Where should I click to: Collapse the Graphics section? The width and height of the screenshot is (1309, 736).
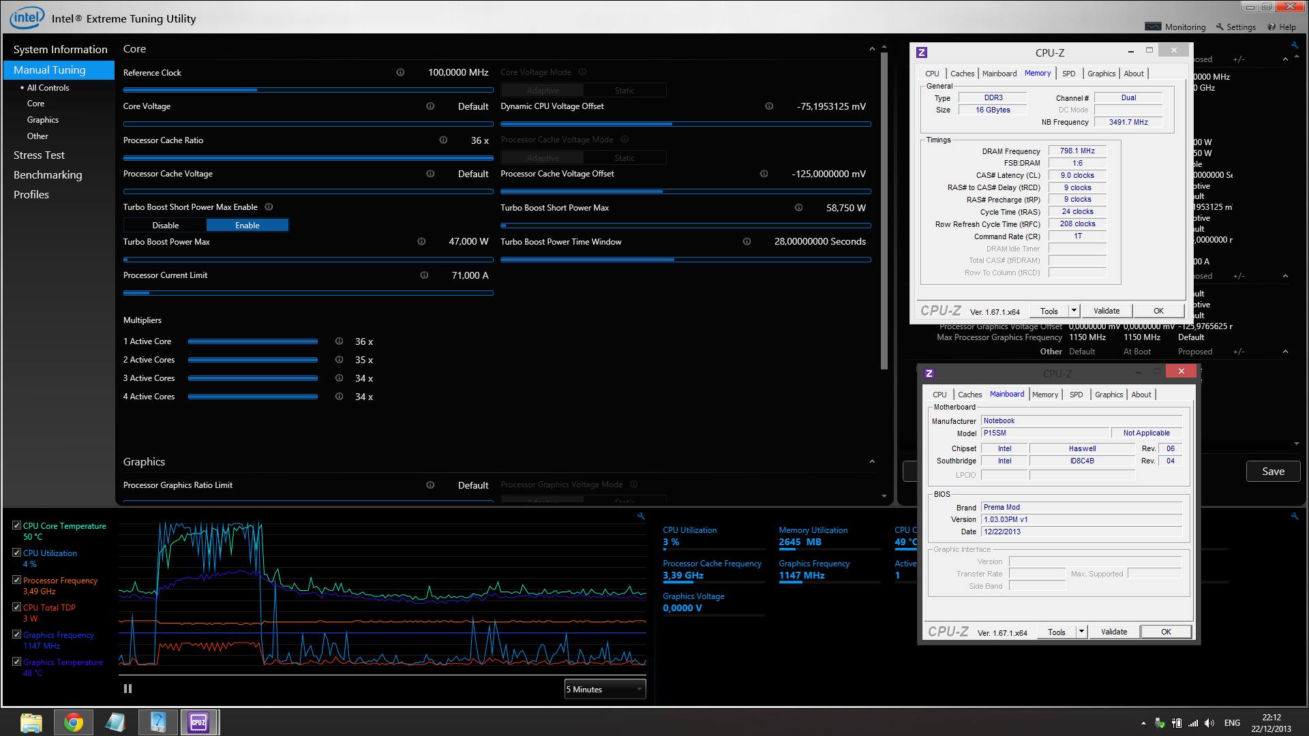click(872, 462)
